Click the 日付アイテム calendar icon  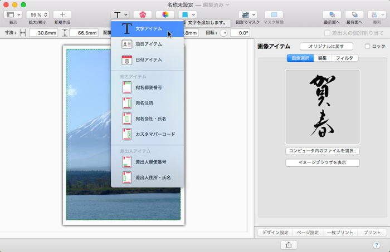(127, 60)
